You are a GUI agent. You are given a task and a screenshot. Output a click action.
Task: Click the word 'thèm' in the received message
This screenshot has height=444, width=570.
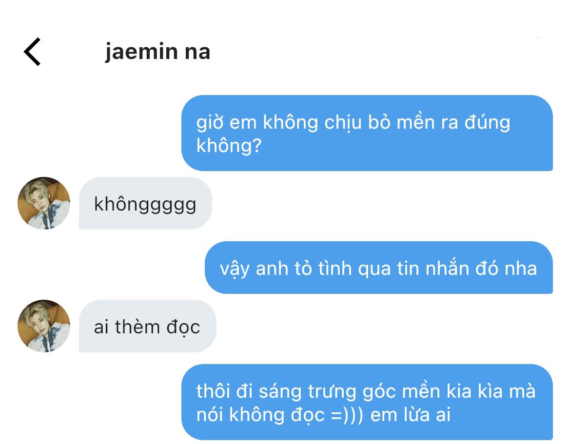click(138, 327)
